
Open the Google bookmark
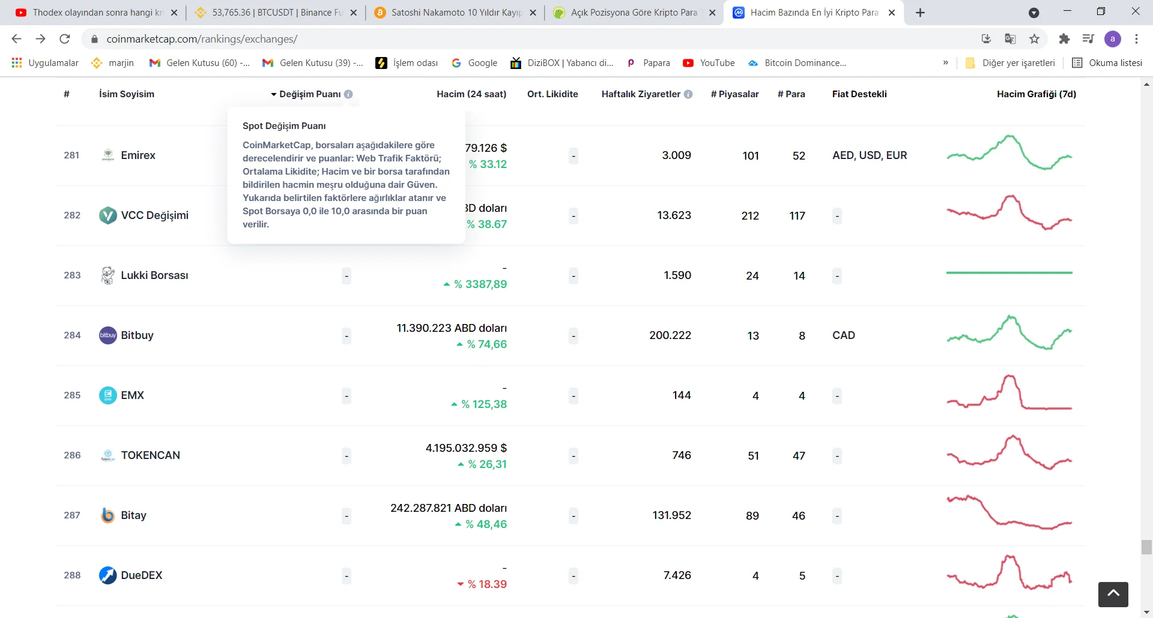tap(474, 63)
